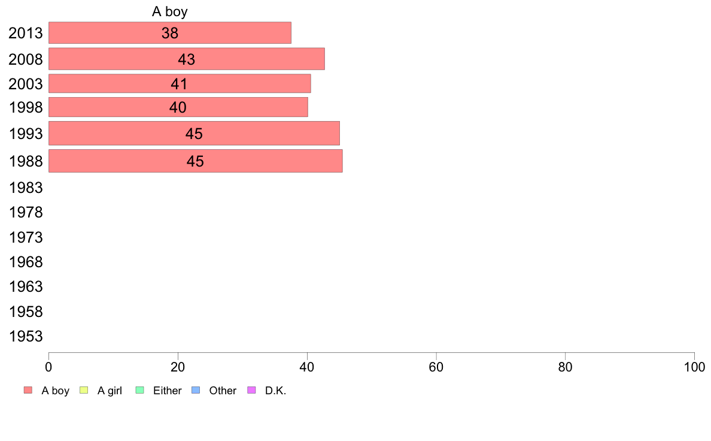This screenshot has width=711, height=441.
Task: Click the A girl legend text label
Action: tap(110, 391)
